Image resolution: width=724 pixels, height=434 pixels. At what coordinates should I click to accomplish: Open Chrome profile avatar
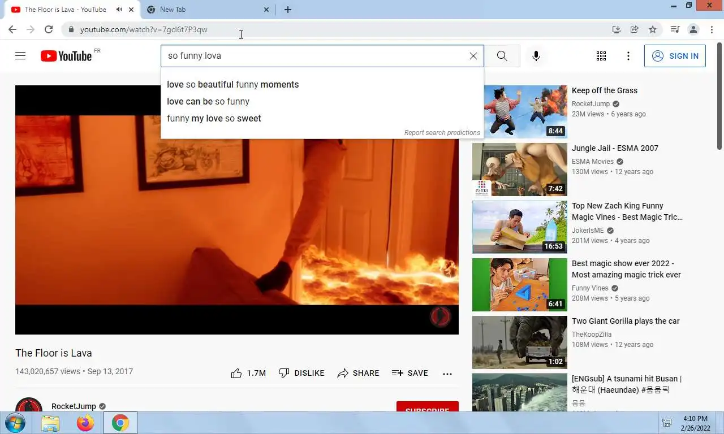pyautogui.click(x=693, y=29)
